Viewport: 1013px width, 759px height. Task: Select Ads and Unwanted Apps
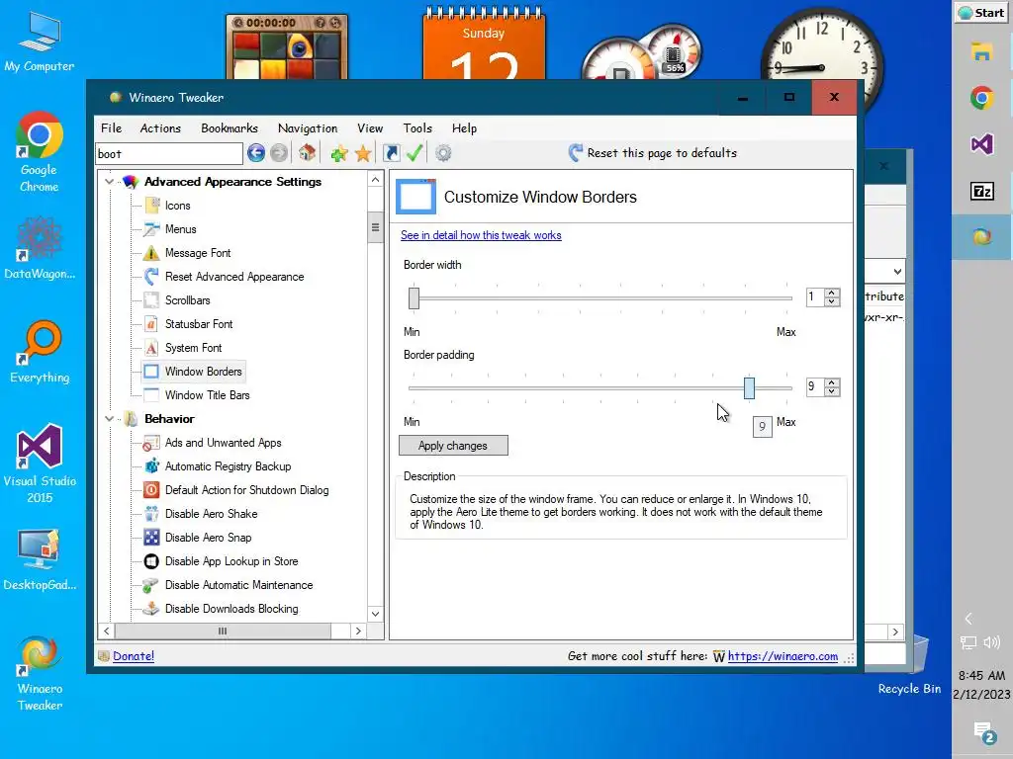pyautogui.click(x=223, y=443)
